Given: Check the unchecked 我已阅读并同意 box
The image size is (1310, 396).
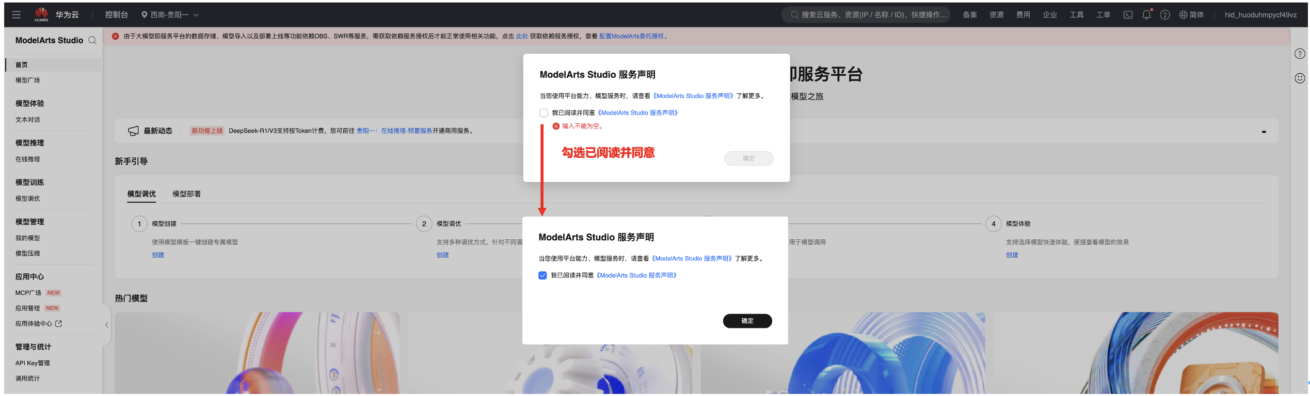Looking at the screenshot, I should click(x=544, y=113).
